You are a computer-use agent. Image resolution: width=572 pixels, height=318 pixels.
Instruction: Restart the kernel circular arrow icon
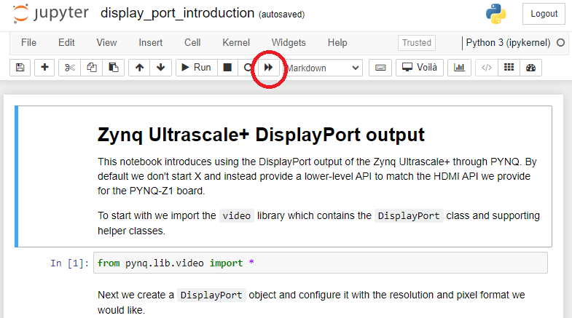[247, 68]
